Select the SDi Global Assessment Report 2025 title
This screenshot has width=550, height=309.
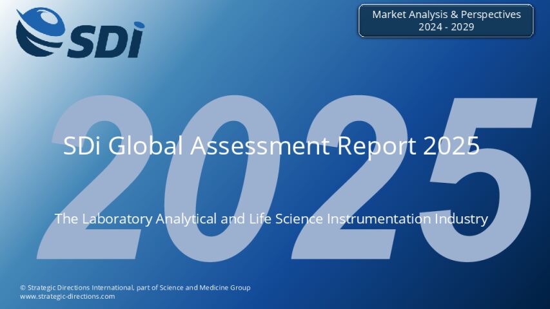pos(271,146)
